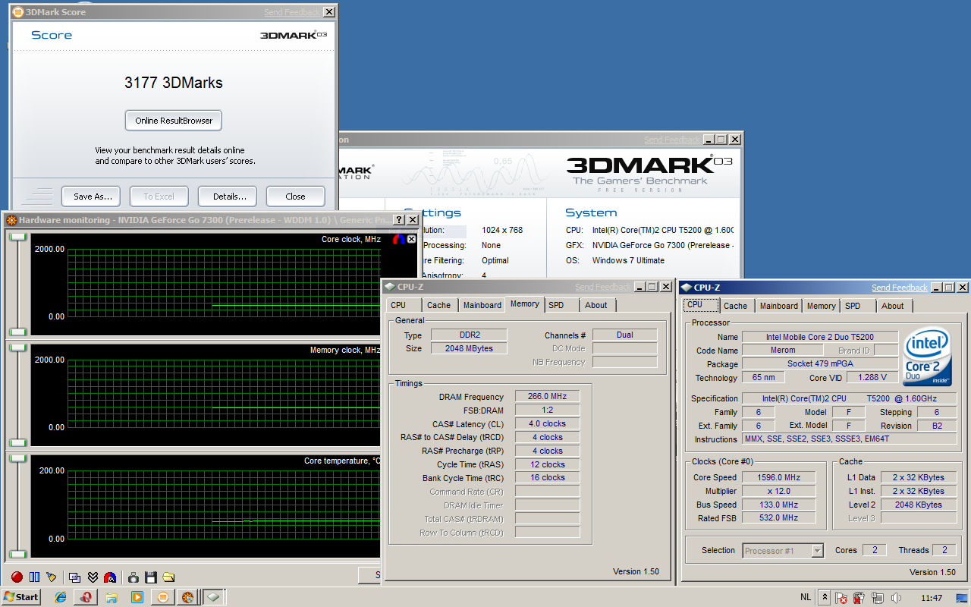Click the power plug tray icon

click(859, 597)
